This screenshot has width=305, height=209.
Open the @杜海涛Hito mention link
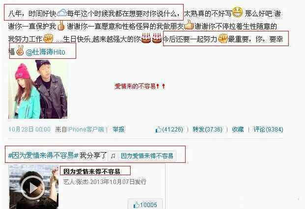(45, 52)
